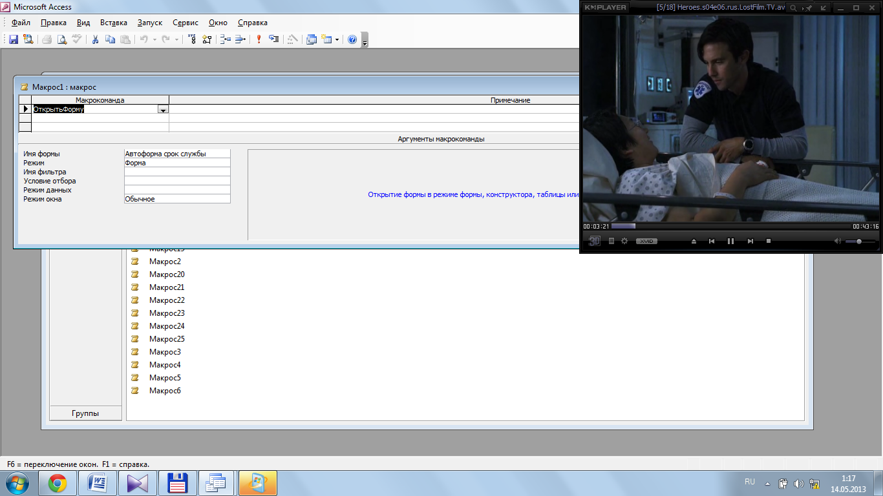This screenshot has height=496, width=883.
Task: Open the KMPlayer control box gear icon
Action: tap(624, 241)
